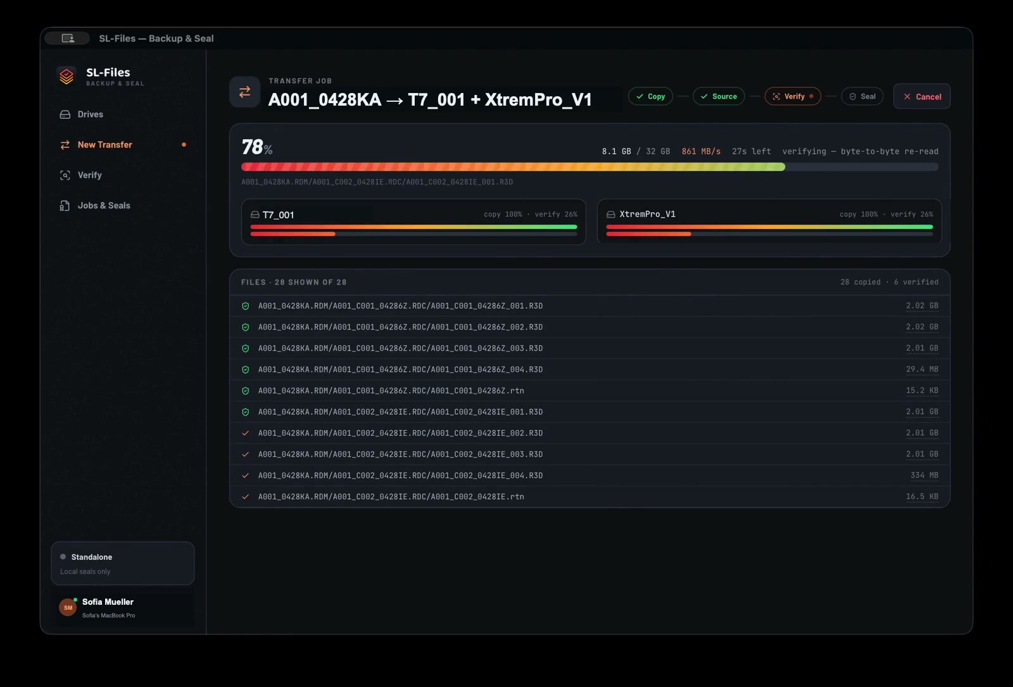Viewport: 1013px width, 687px height.
Task: Click the Files 28 shown of 28 header
Action: 294,282
